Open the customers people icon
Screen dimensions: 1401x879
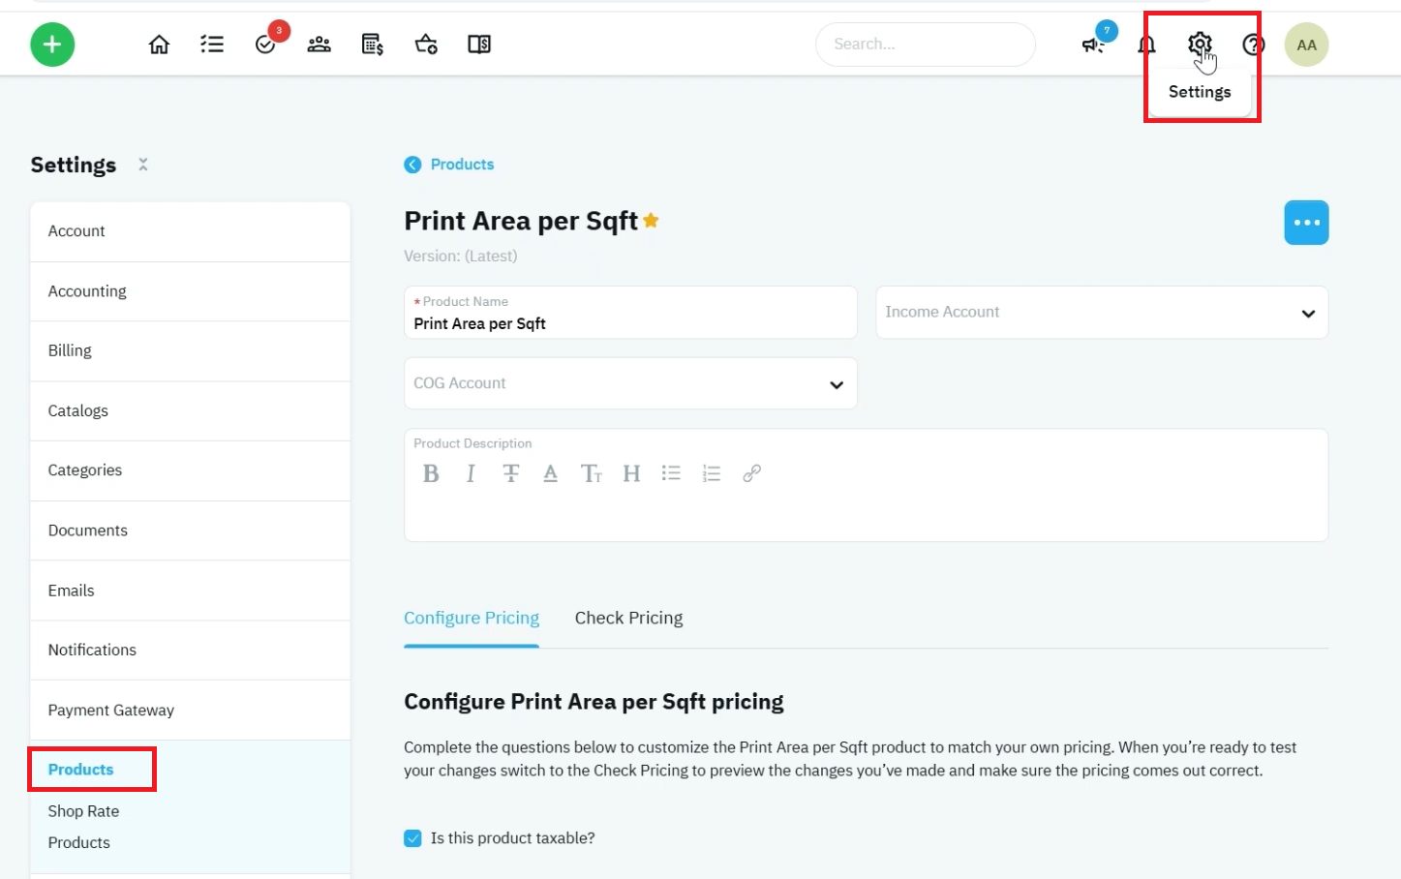click(320, 45)
